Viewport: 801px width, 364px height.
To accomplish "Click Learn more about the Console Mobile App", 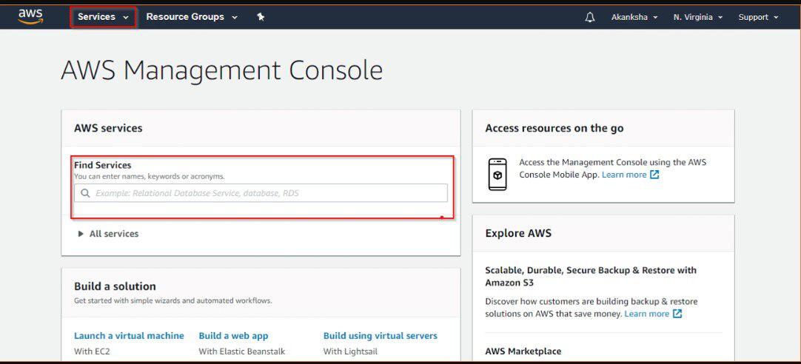I will (x=624, y=175).
